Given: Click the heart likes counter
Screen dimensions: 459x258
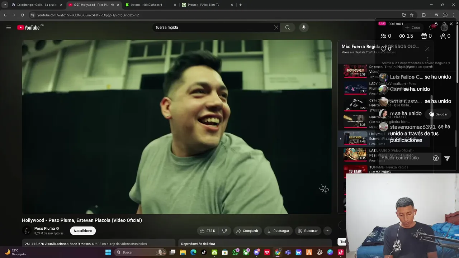Looking at the screenshot, I should pos(386,49).
